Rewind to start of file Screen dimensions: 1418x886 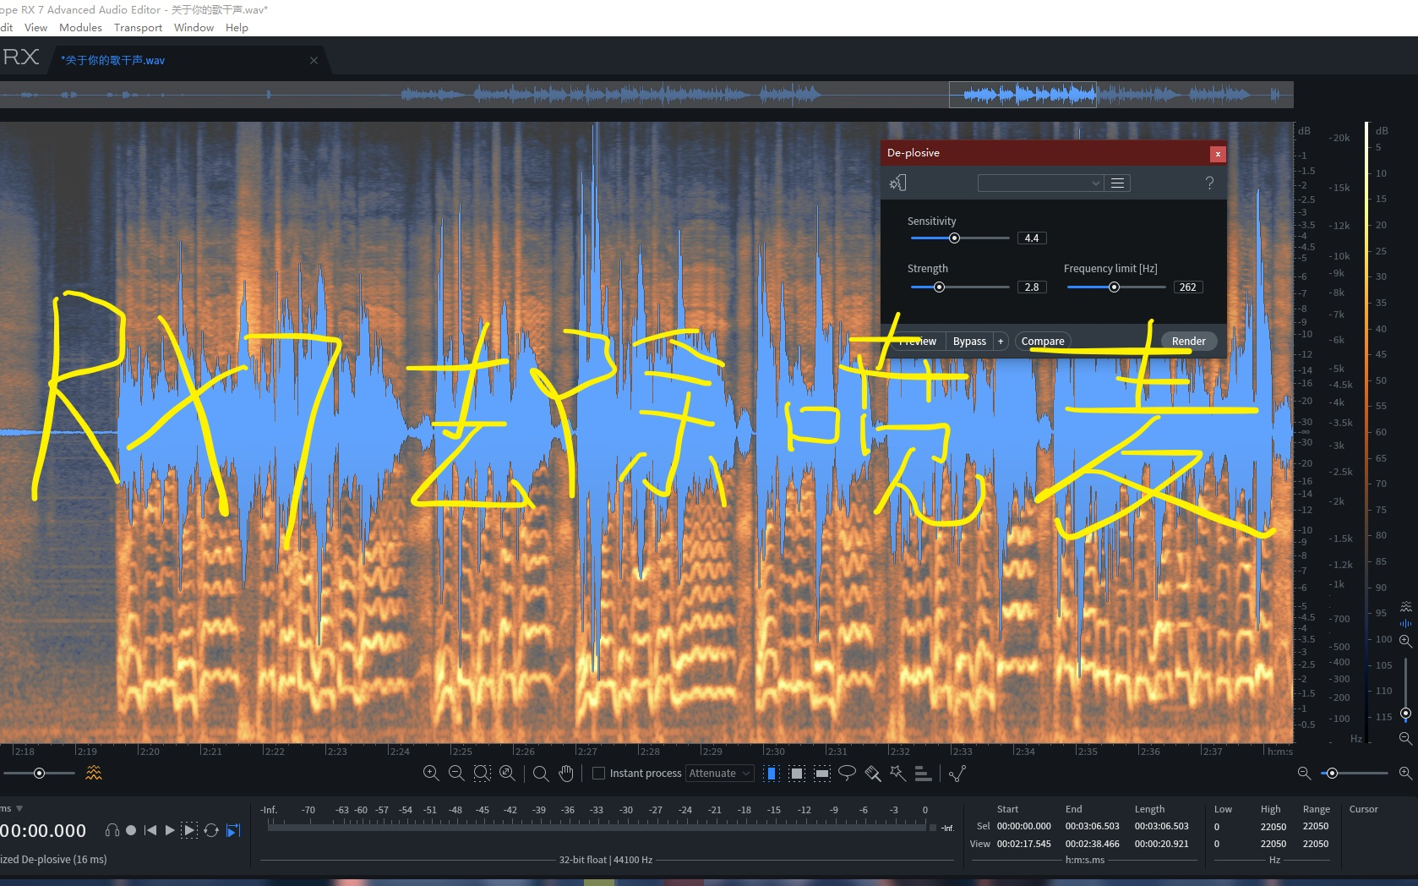point(150,830)
